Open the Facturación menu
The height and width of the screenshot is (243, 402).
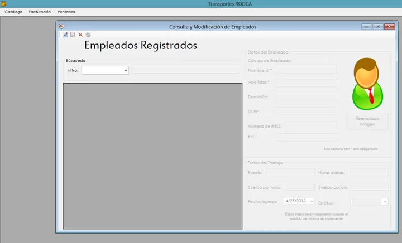(40, 12)
